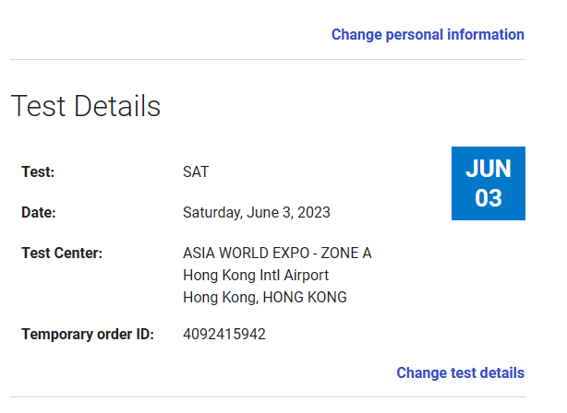Click the Temporary order ID: label
The height and width of the screenshot is (413, 567).
pyautogui.click(x=88, y=335)
